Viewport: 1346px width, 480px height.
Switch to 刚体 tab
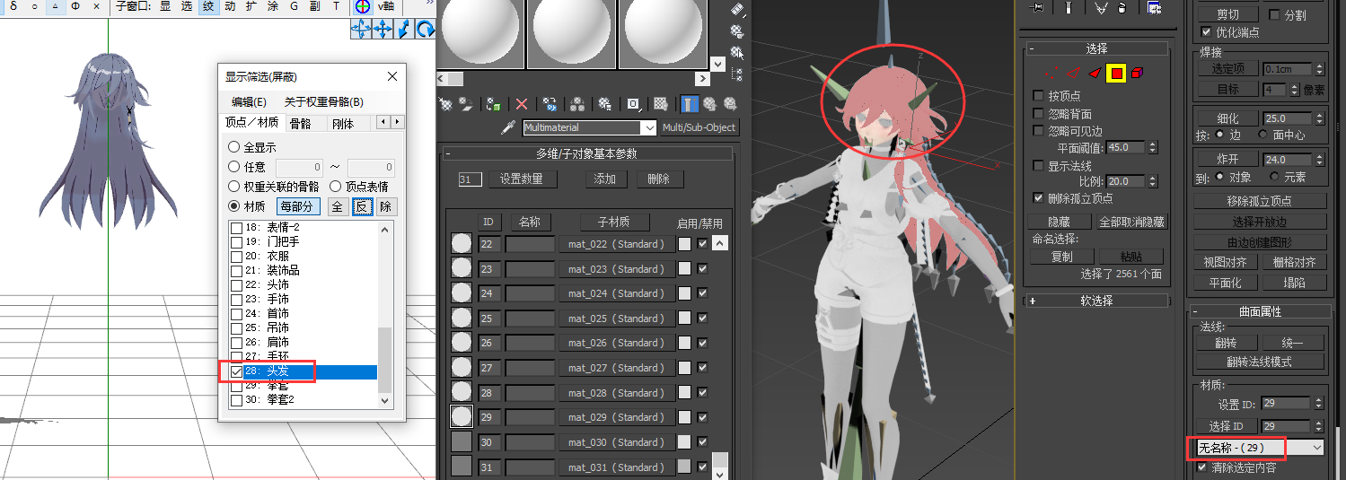[x=343, y=124]
